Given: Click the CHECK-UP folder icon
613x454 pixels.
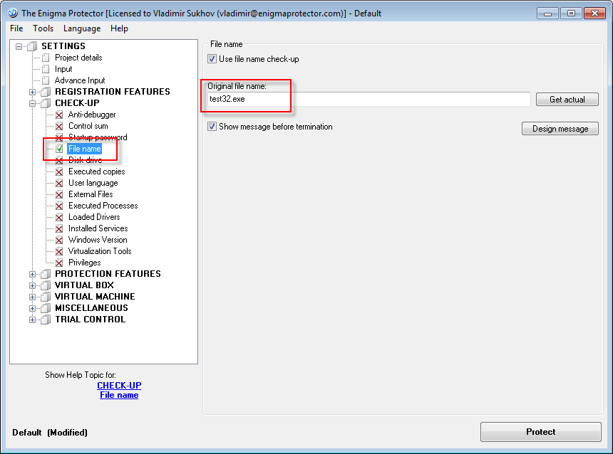Looking at the screenshot, I should point(46,103).
